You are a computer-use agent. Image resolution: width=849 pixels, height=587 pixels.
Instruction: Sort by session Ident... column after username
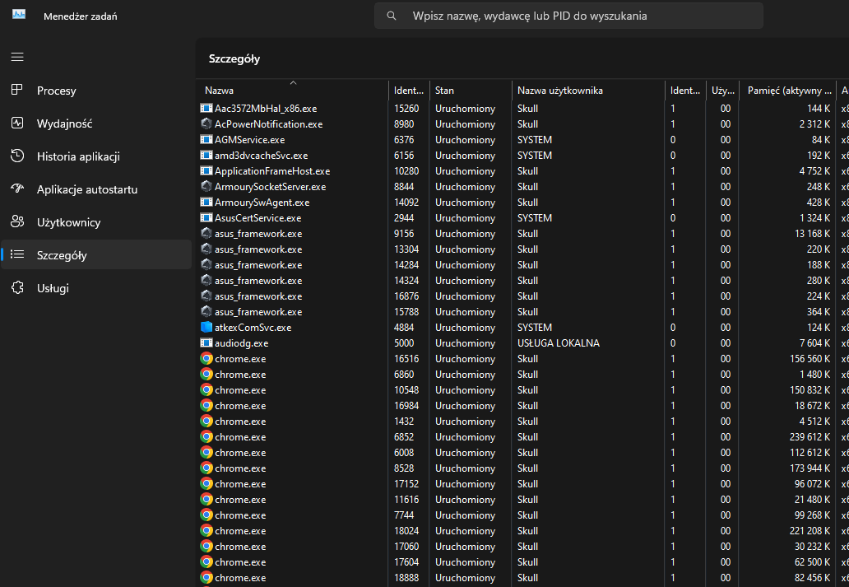685,91
